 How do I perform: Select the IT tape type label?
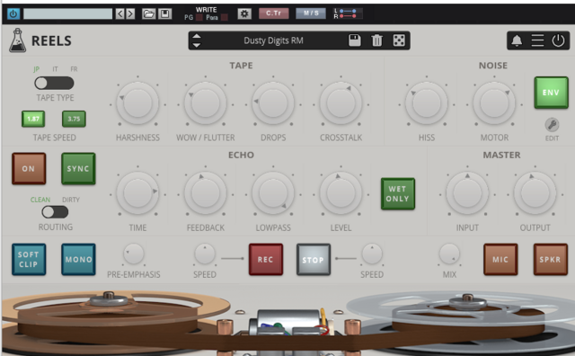(x=55, y=69)
